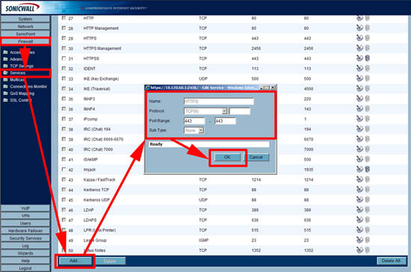Click the edit icon for IRC (Chat) 7000
Screen dimensions: 411x272
(x=359, y=149)
